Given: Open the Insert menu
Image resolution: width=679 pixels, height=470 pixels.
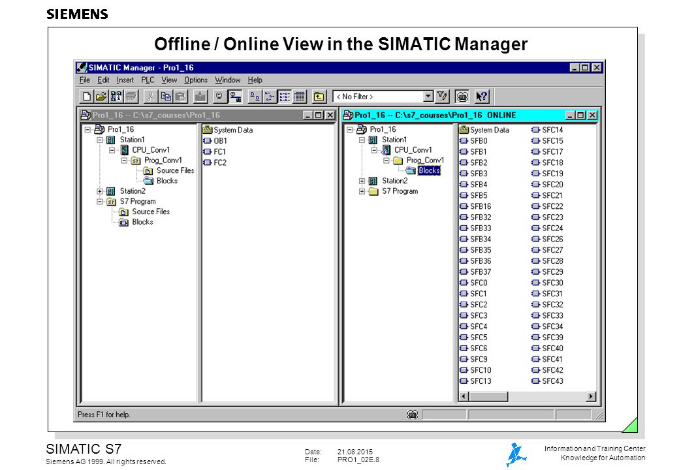Looking at the screenshot, I should 125,80.
